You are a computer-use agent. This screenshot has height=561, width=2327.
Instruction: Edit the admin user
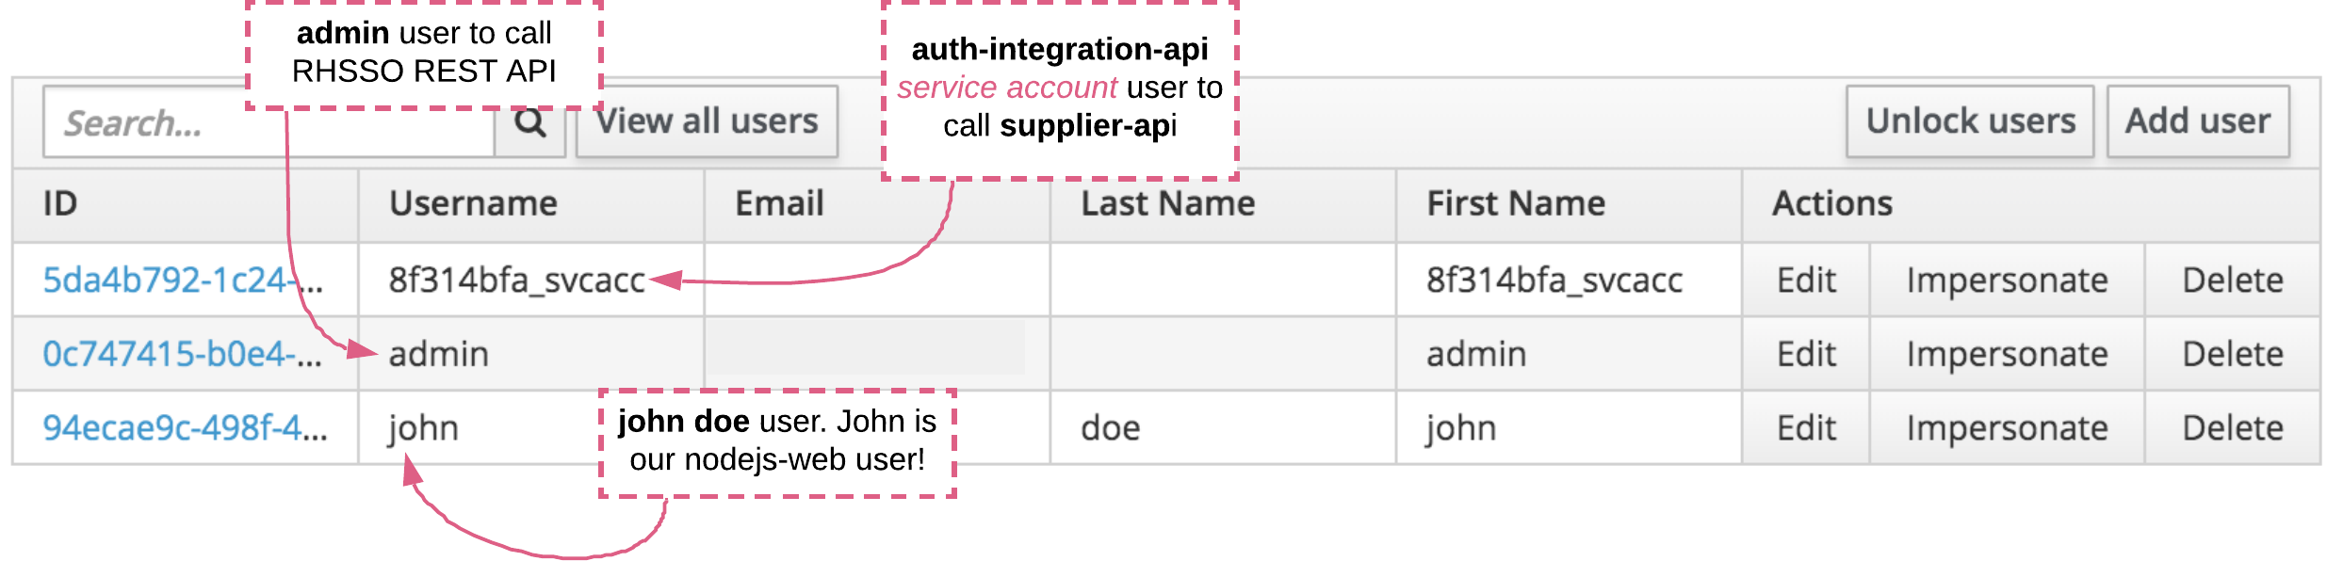click(x=1805, y=354)
